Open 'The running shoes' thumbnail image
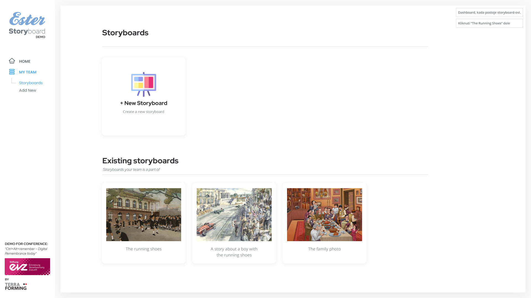Screen dimensions: 531x298 (x=144, y=215)
